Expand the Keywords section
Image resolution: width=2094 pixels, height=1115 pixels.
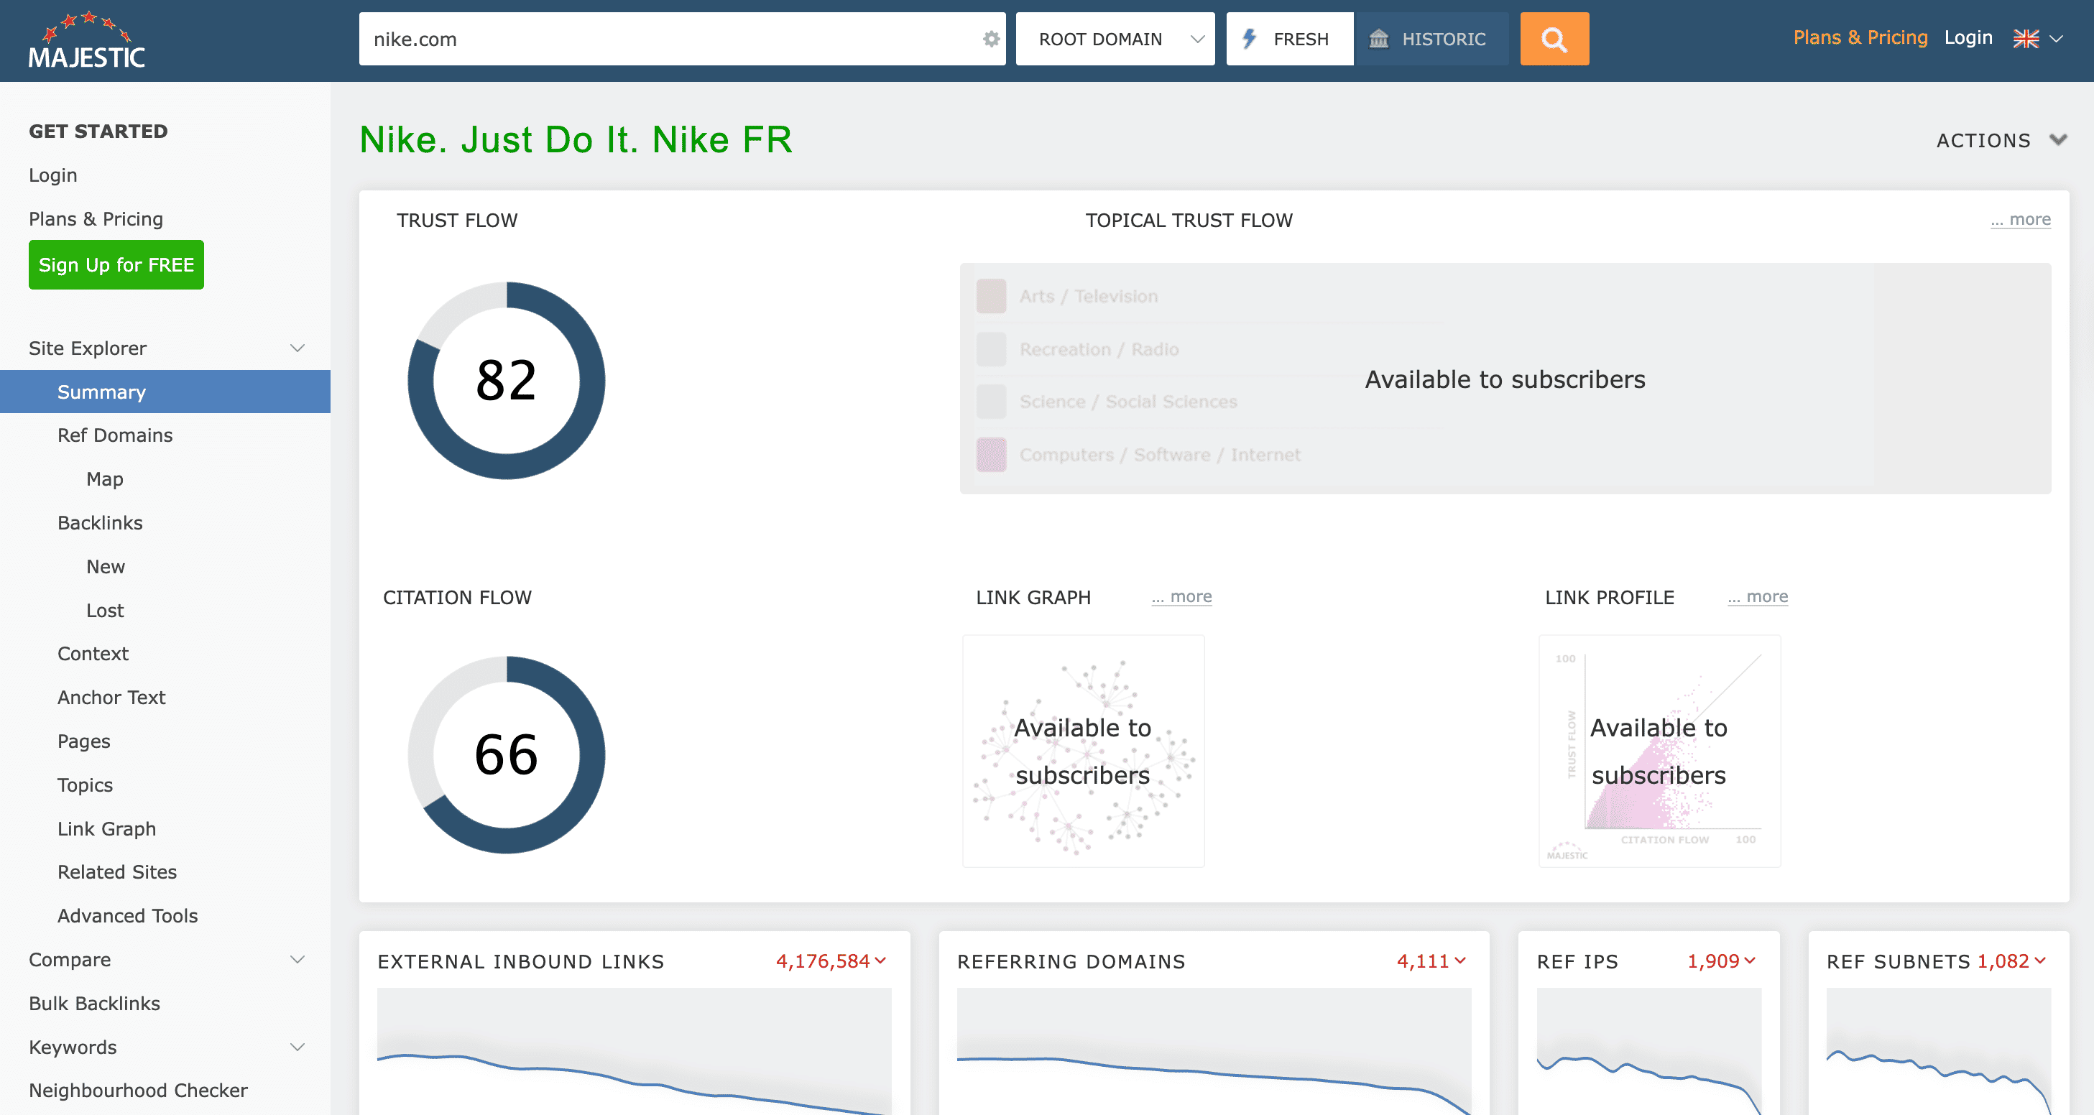pyautogui.click(x=297, y=1047)
